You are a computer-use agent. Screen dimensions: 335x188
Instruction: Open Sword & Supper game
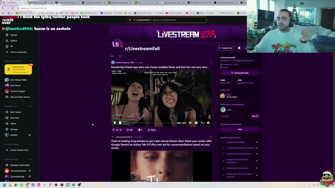coord(18,91)
